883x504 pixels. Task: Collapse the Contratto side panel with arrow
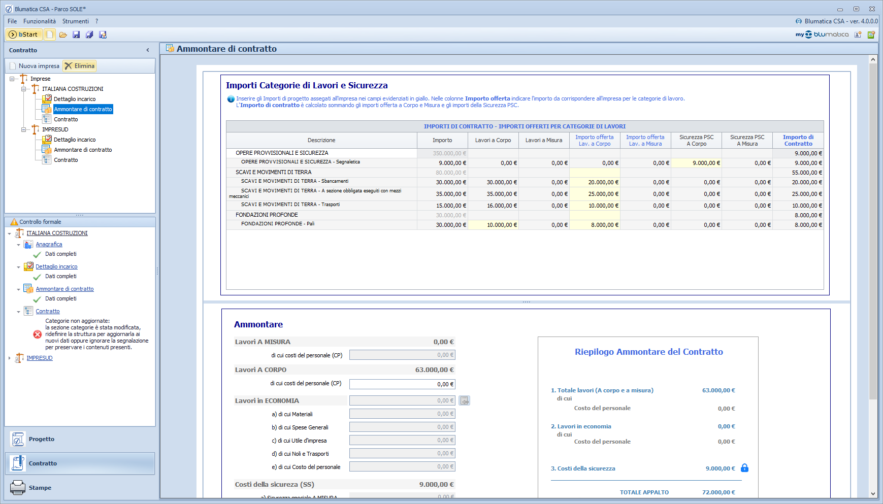pyautogui.click(x=148, y=50)
